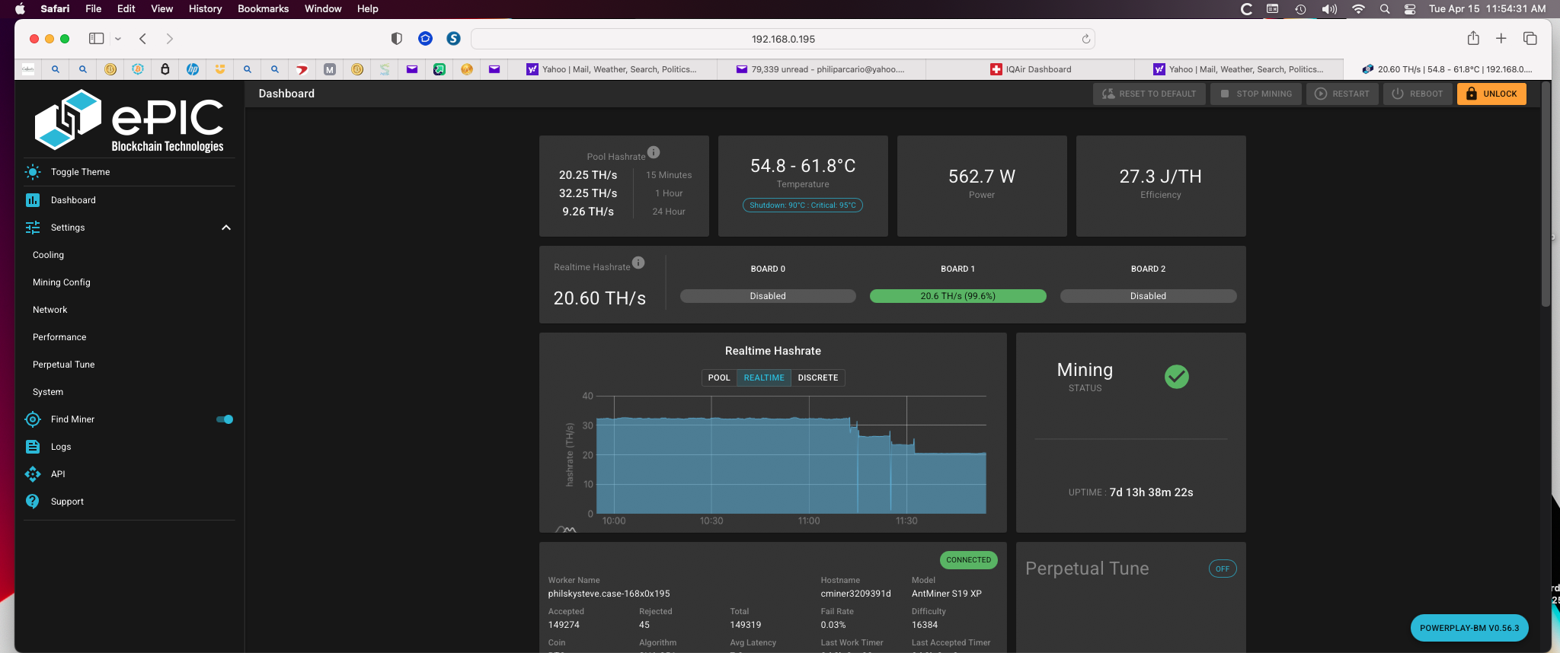Click the realtime hashrate chart area
The image size is (1560, 653).
coord(791,454)
